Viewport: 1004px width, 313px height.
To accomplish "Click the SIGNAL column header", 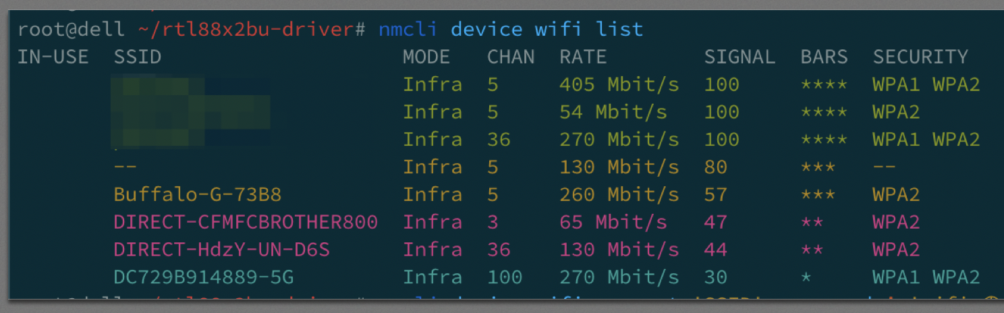I will [x=740, y=57].
